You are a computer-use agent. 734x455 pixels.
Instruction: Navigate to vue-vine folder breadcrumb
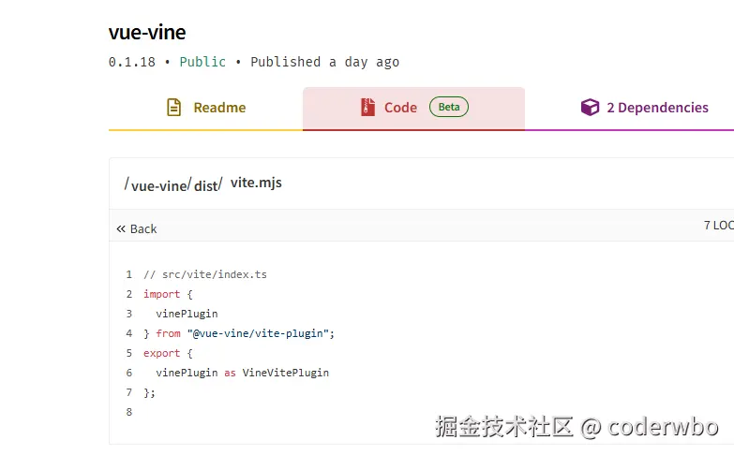pyautogui.click(x=158, y=185)
